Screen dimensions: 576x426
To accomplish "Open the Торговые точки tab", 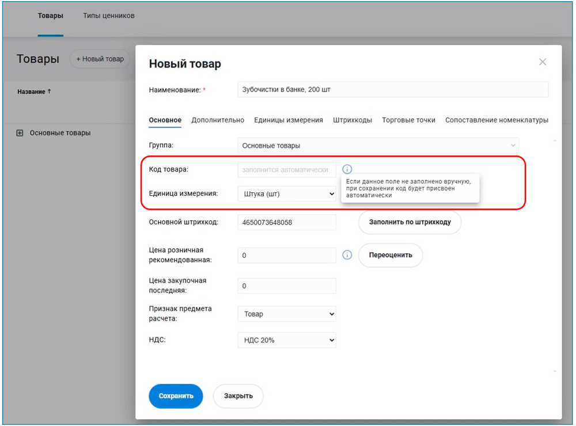I will point(408,120).
